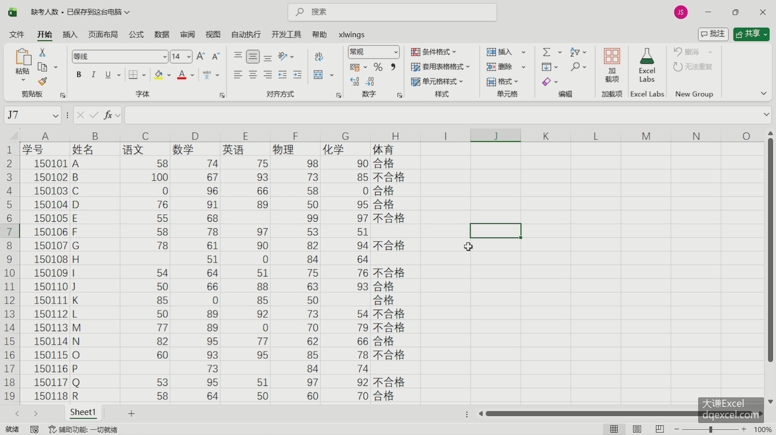The image size is (776, 435).
Task: Apply the Comma Style number format
Action: pos(393,67)
